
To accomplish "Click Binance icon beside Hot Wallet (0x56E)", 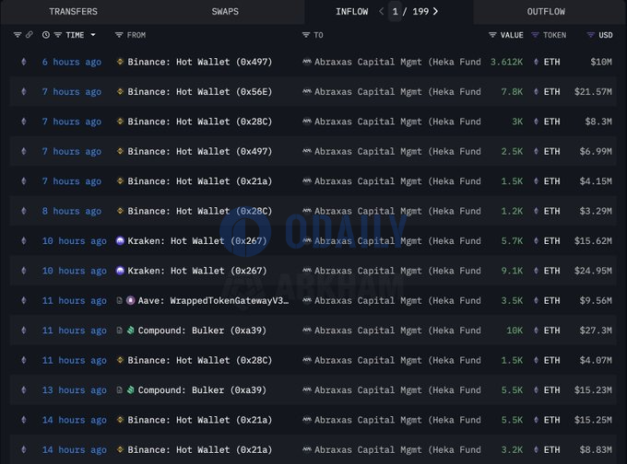I will pos(120,91).
